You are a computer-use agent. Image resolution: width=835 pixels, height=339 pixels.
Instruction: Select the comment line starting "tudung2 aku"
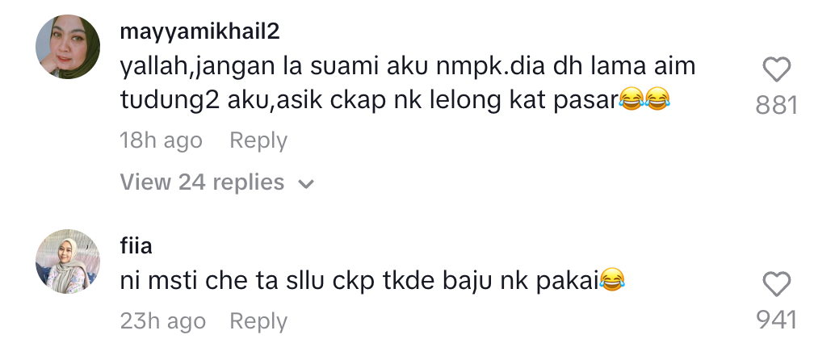[x=395, y=100]
